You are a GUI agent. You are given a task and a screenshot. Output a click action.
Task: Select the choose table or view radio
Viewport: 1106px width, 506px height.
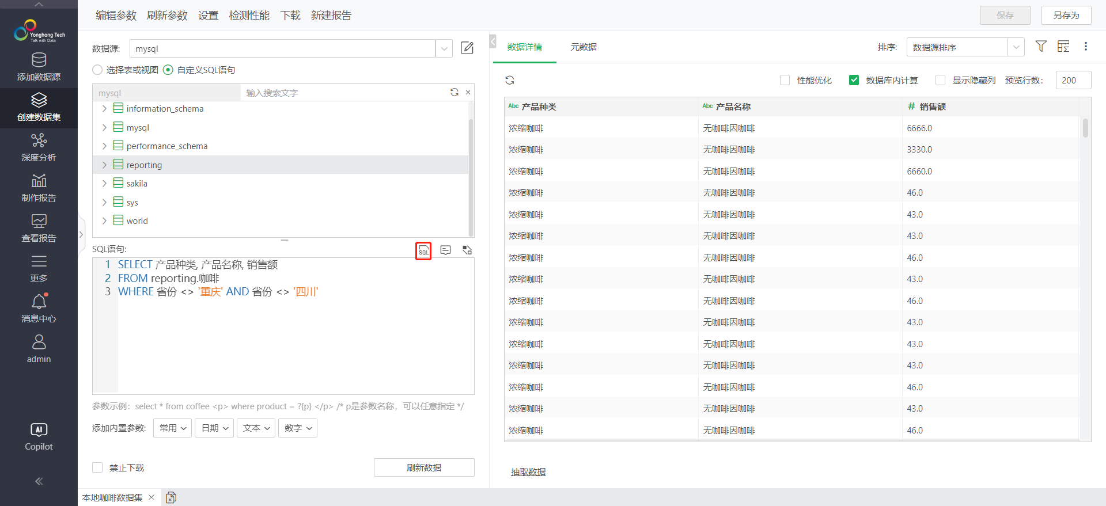point(97,70)
